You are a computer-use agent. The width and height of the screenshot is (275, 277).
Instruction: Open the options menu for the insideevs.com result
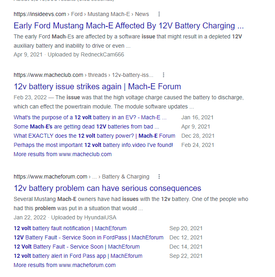[159, 14]
